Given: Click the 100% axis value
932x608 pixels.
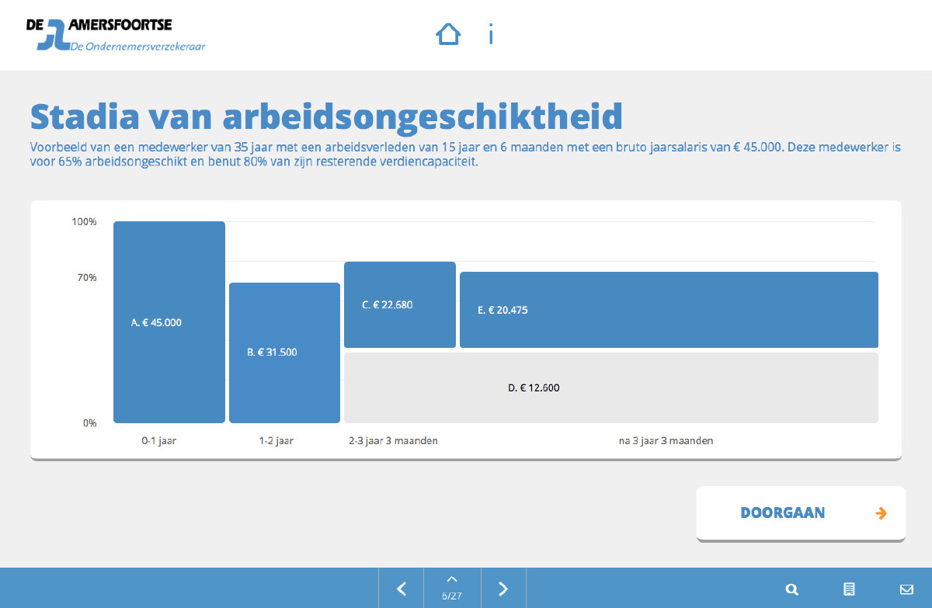Looking at the screenshot, I should tap(84, 222).
